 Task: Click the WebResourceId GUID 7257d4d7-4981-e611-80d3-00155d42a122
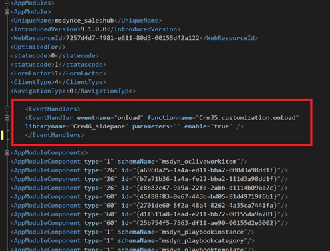tap(132, 38)
